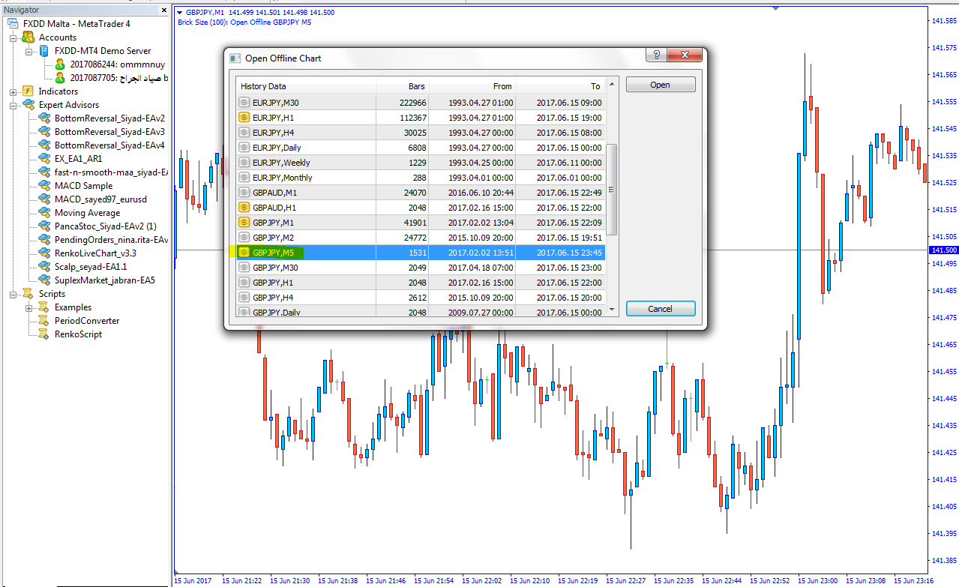Expand the Indicators tree node

click(13, 91)
